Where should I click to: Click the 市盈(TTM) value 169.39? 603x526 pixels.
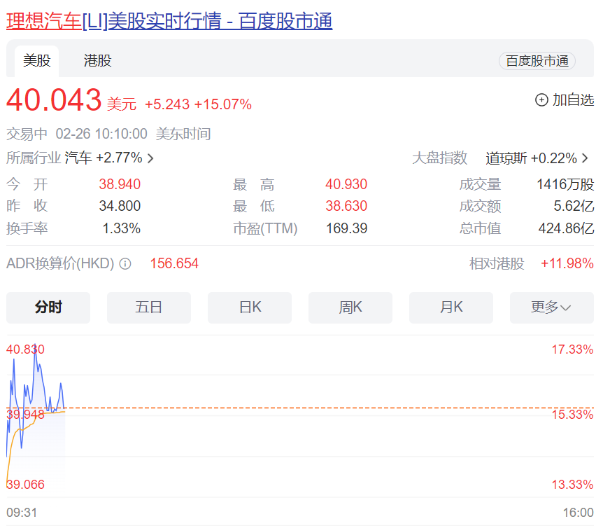pyautogui.click(x=347, y=228)
